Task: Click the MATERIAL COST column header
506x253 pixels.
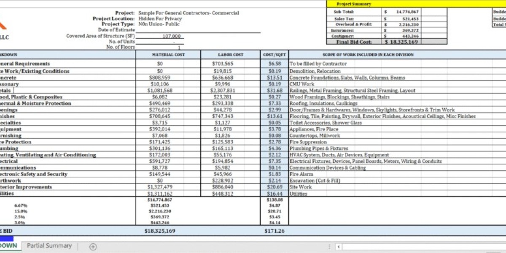Action: click(x=168, y=55)
